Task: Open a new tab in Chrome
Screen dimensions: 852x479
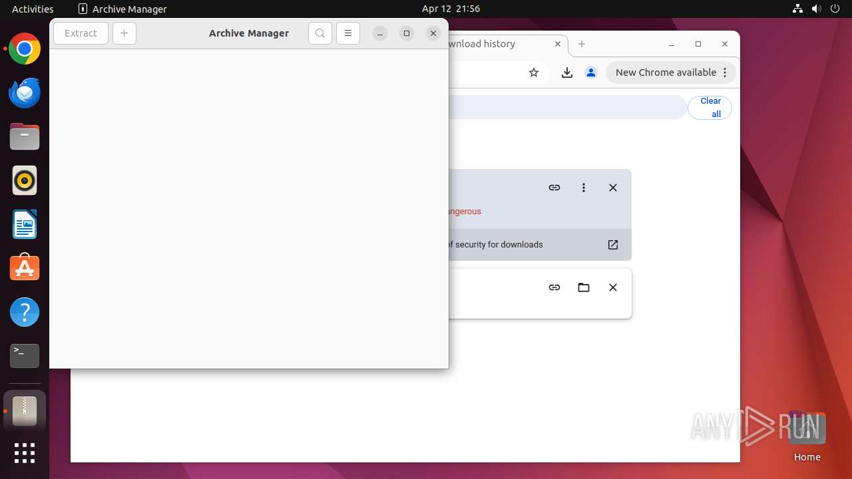Action: coord(582,44)
